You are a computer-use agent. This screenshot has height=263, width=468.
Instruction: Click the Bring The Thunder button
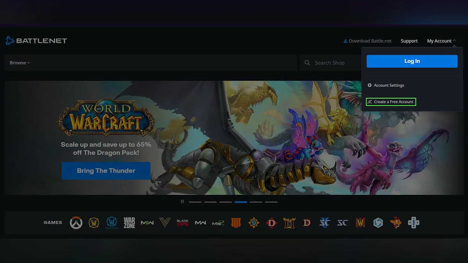pyautogui.click(x=106, y=171)
